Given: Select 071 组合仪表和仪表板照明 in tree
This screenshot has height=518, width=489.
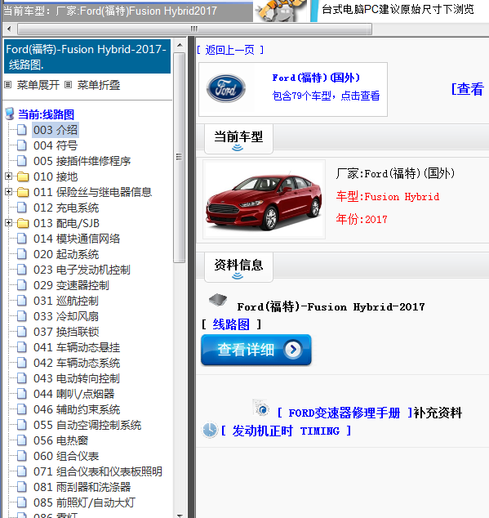Looking at the screenshot, I should click(x=98, y=471).
